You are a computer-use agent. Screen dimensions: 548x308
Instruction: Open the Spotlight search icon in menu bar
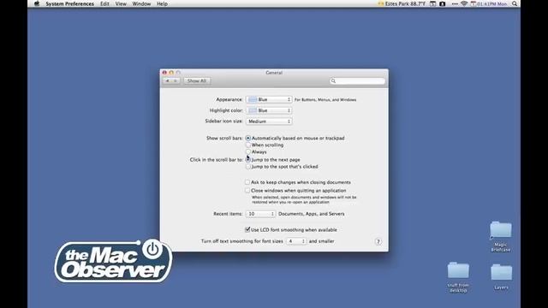click(515, 3)
